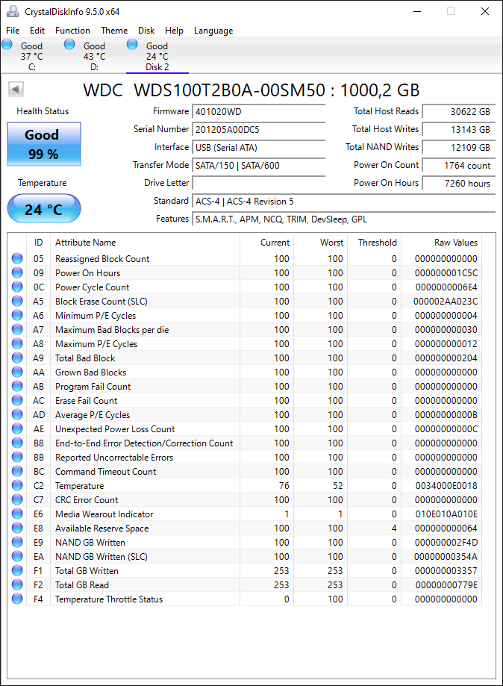Click status icon for Total GB Written
The image size is (503, 686).
click(17, 570)
